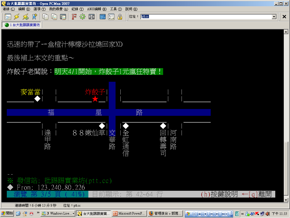The height and width of the screenshot is (218, 290).
Task: Click the yellow padlock icon
Action: pyautogui.click(x=120, y=17)
